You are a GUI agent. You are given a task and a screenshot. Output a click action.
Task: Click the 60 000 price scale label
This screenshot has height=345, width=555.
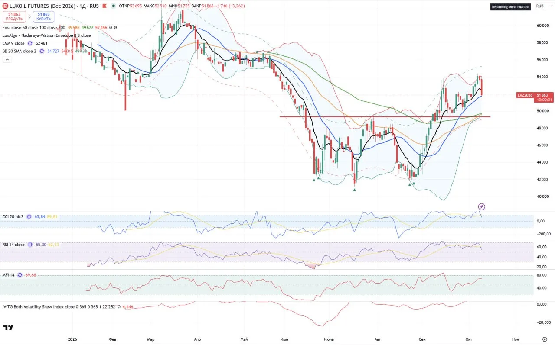pyautogui.click(x=543, y=26)
